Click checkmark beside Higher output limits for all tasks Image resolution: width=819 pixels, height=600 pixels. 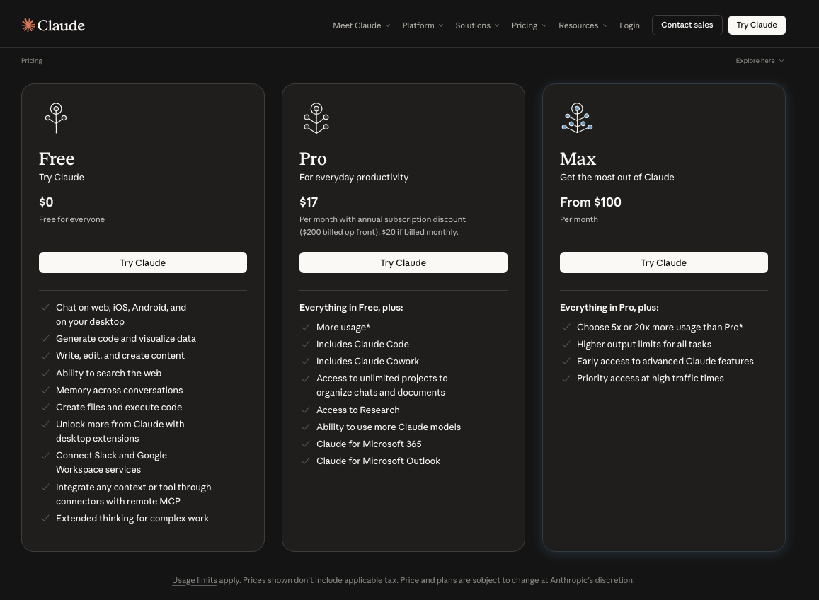tap(566, 344)
